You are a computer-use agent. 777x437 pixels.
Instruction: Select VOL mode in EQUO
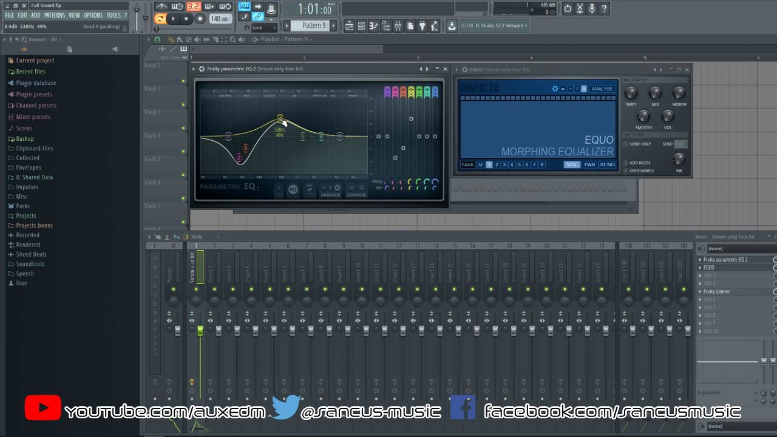coord(572,164)
